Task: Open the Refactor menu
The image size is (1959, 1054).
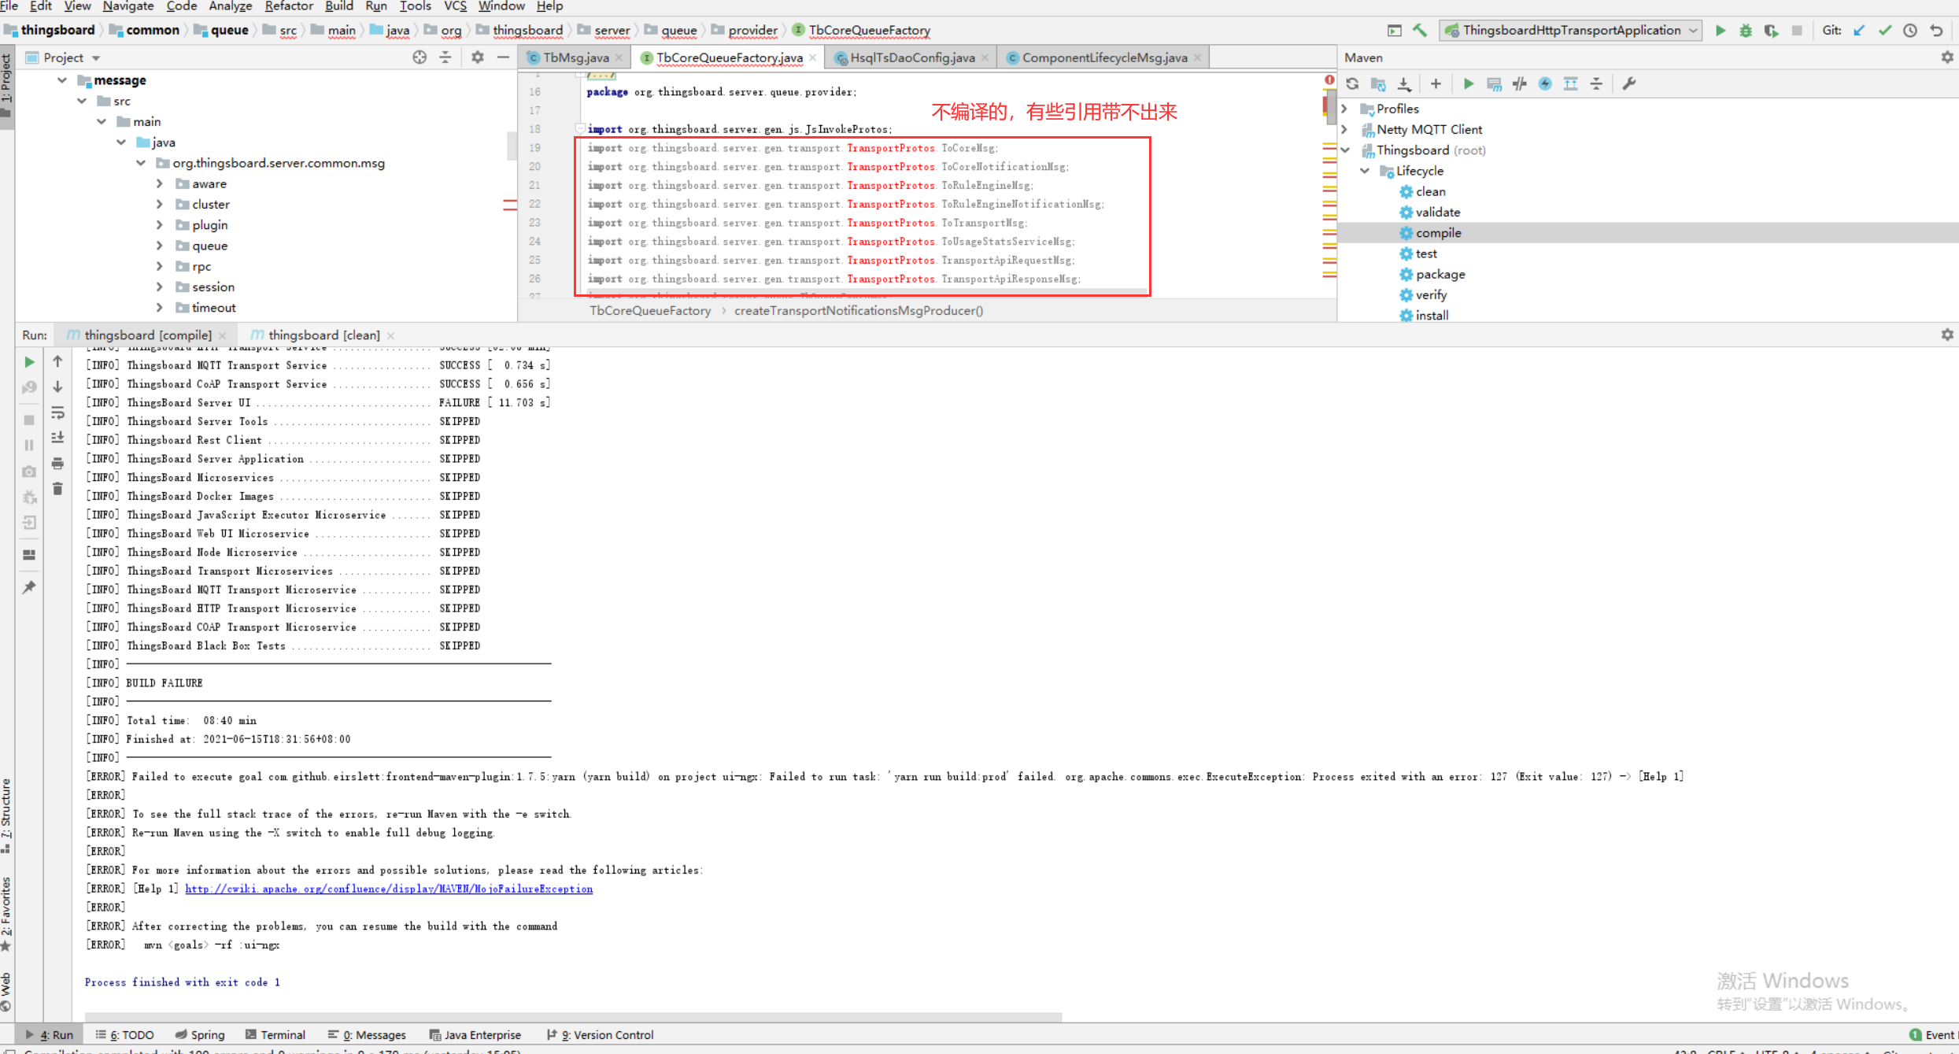Action: (288, 6)
